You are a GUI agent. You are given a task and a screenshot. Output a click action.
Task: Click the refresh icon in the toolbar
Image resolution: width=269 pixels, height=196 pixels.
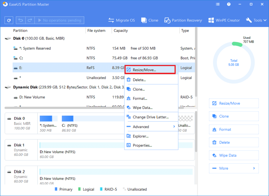pyautogui.click(x=9, y=20)
